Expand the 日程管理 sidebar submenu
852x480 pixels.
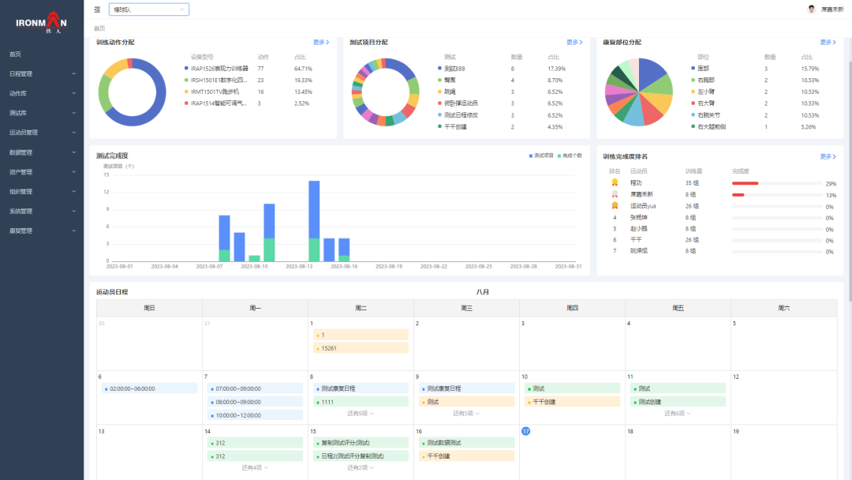pos(42,73)
